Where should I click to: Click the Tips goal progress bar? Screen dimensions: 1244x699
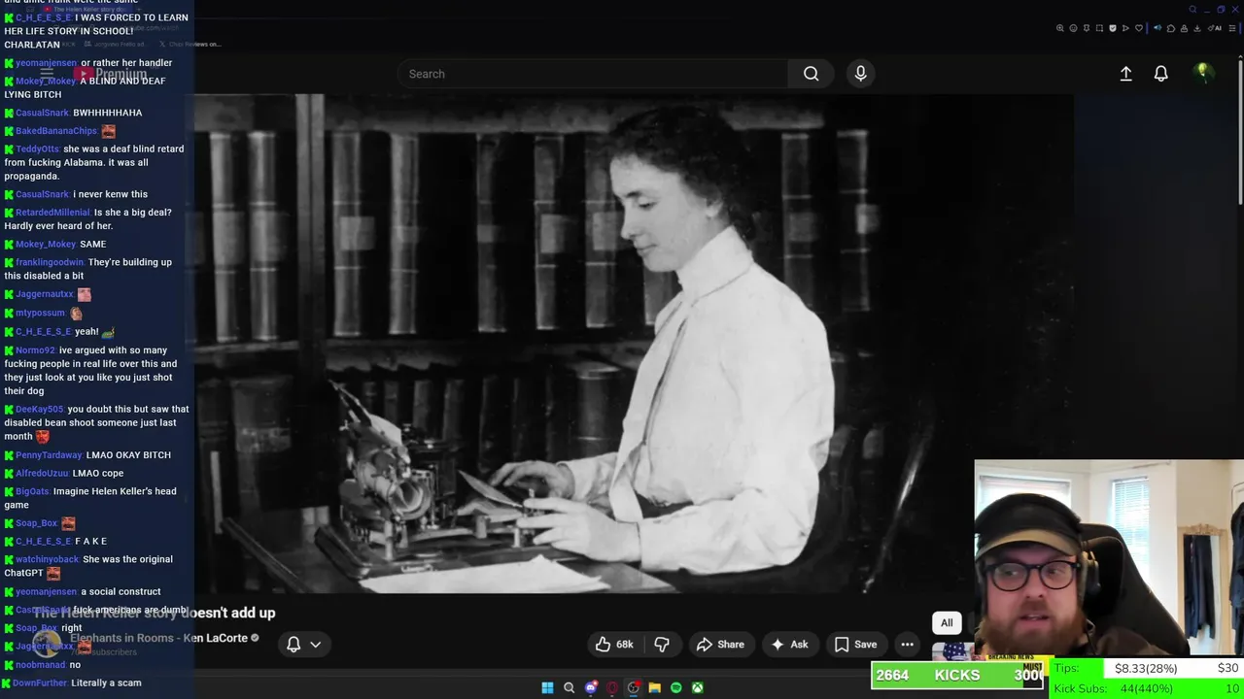point(1147,668)
